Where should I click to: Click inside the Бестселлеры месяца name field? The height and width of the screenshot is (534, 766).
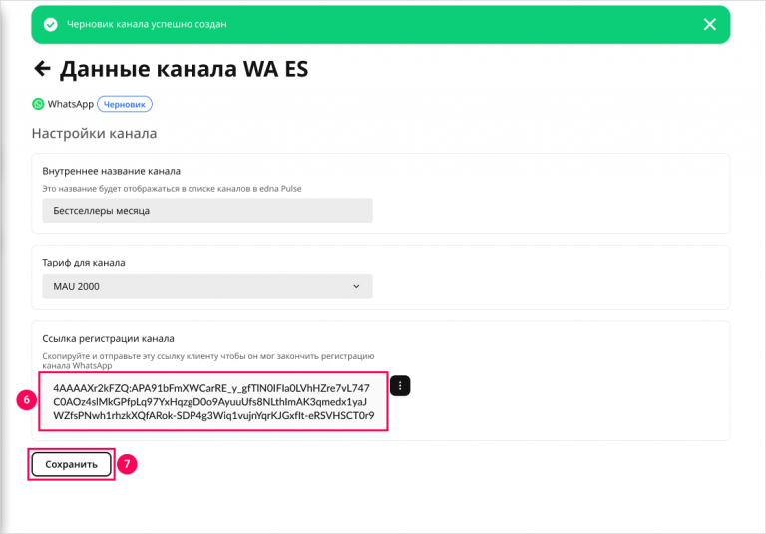tap(207, 211)
